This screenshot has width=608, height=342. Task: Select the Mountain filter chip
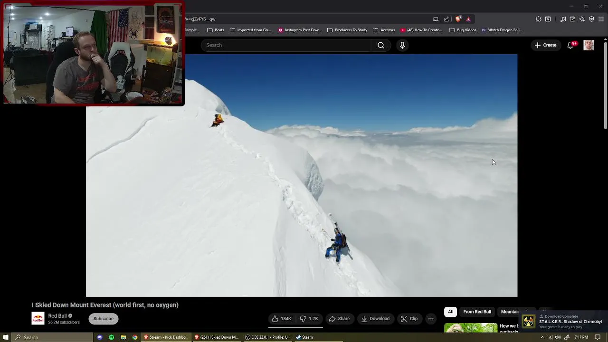click(509, 312)
